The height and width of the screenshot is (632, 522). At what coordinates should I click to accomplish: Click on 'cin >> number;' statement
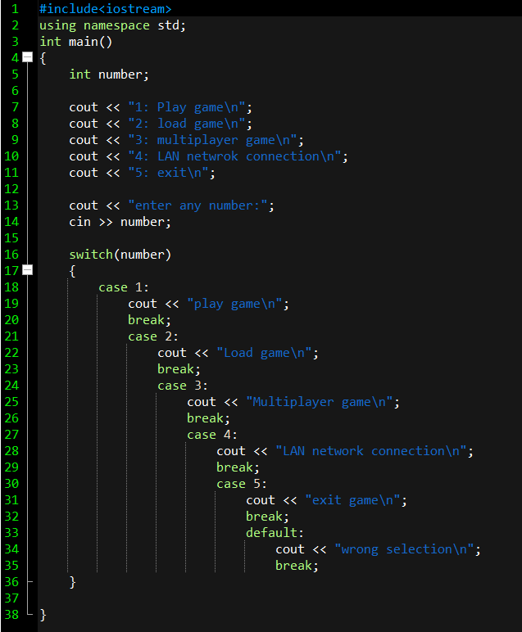coord(120,222)
